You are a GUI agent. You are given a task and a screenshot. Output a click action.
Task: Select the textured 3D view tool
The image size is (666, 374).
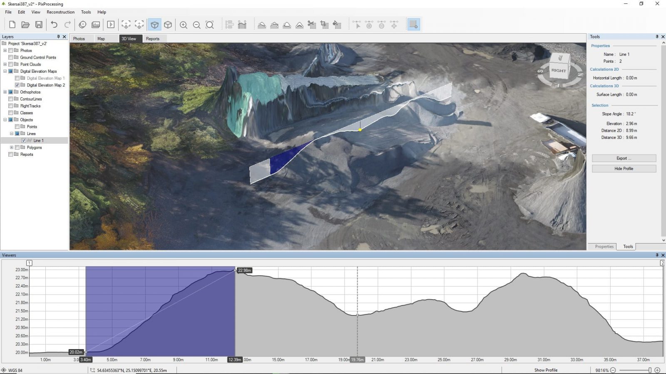pos(154,25)
